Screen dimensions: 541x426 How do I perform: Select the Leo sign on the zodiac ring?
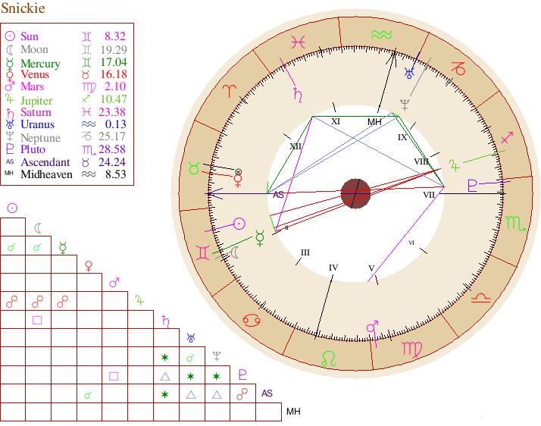329,359
